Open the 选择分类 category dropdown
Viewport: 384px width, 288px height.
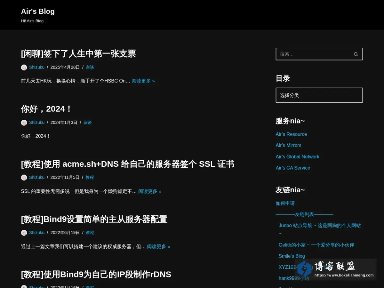[x=319, y=95]
